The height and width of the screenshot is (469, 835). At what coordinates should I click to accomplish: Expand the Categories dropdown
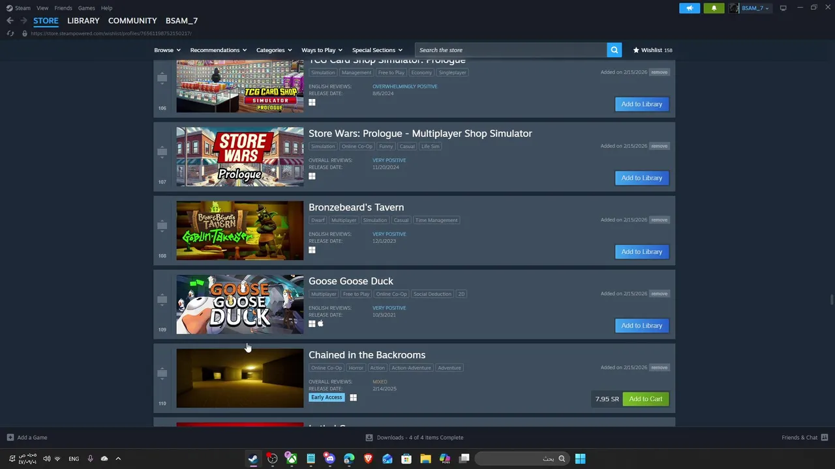pos(274,50)
